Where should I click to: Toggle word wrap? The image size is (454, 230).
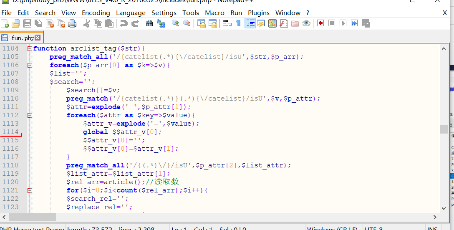coord(227,23)
